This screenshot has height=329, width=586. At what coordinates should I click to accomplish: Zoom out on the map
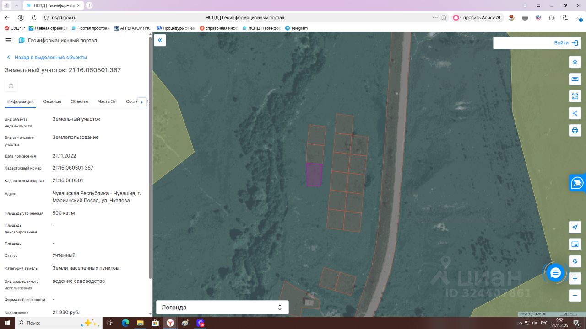point(575,295)
